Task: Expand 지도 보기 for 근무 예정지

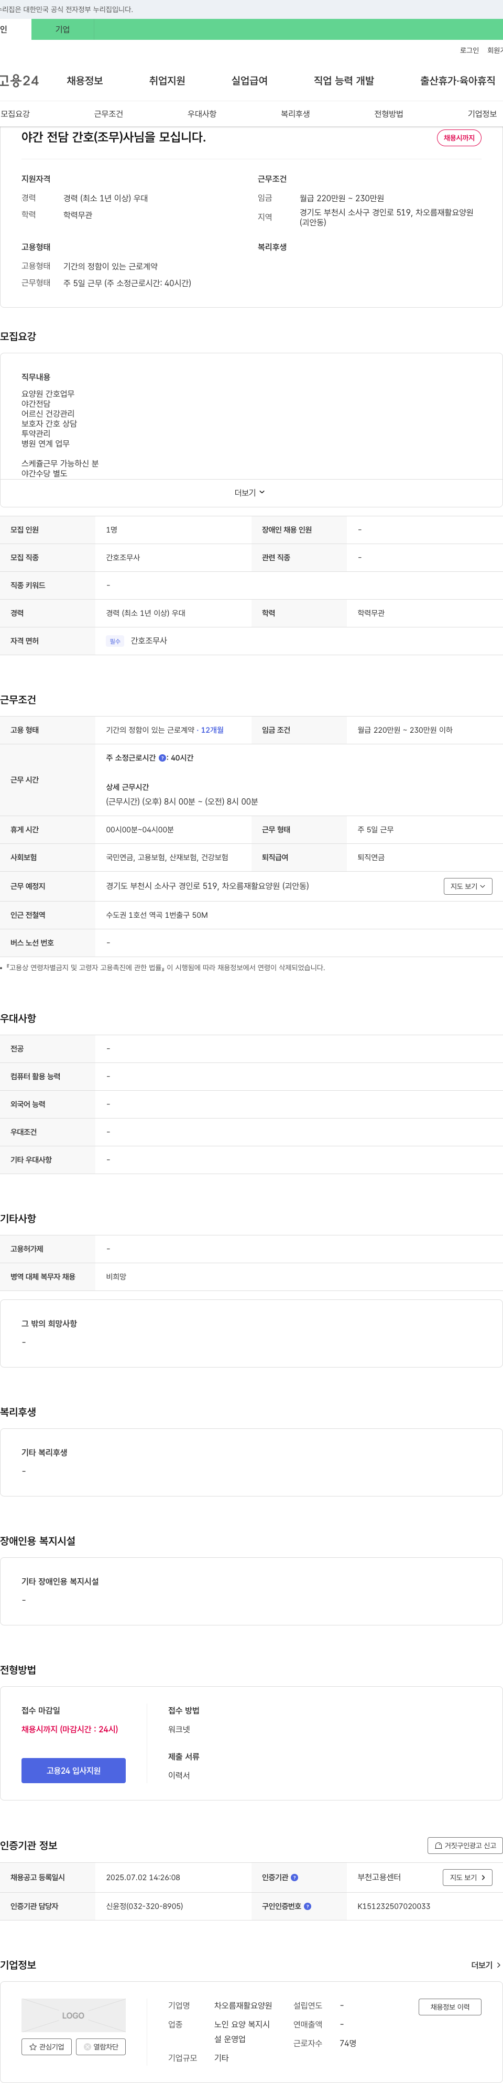Action: point(468,886)
